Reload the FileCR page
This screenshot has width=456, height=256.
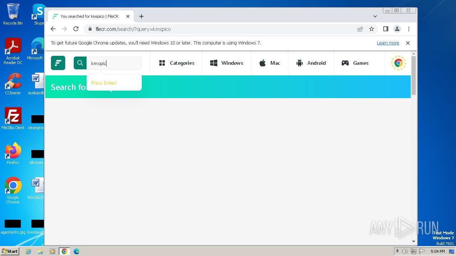tap(76, 29)
